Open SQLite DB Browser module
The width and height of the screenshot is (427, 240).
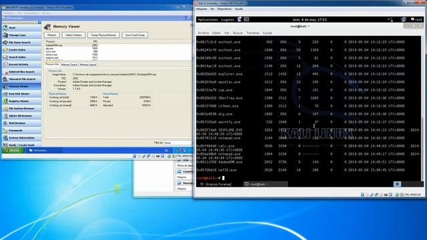(21, 116)
